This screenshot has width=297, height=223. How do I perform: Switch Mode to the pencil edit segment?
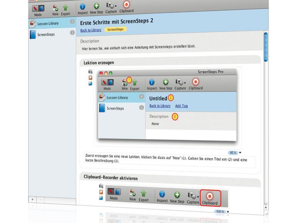(35, 8)
